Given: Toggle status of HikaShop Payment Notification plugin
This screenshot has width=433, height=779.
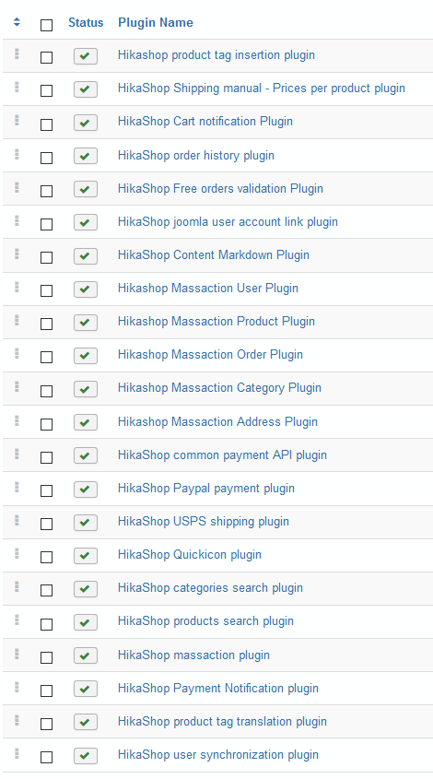Looking at the screenshot, I should pos(86,689).
